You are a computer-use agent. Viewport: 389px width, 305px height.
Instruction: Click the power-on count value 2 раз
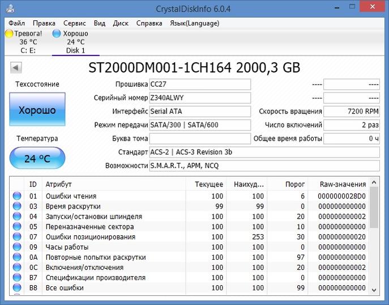(x=352, y=125)
